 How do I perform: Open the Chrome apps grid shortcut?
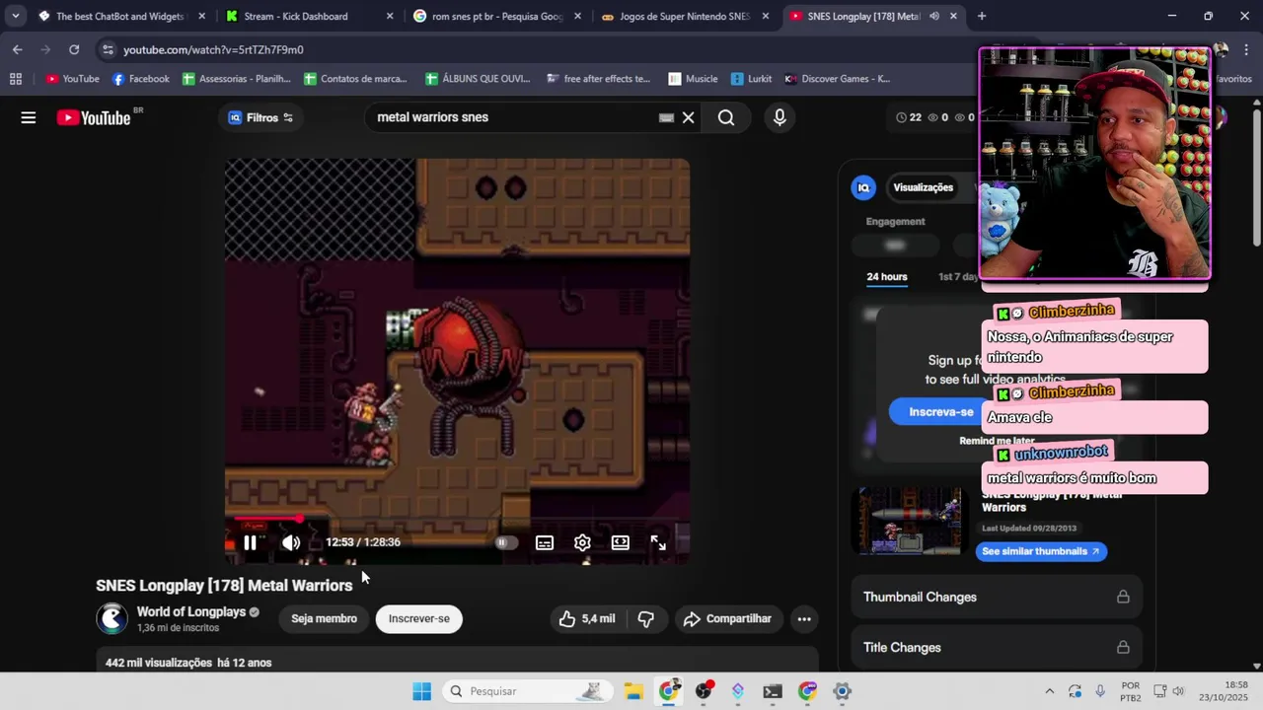click(15, 79)
